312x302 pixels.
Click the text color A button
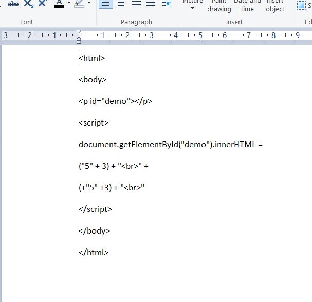point(59,4)
